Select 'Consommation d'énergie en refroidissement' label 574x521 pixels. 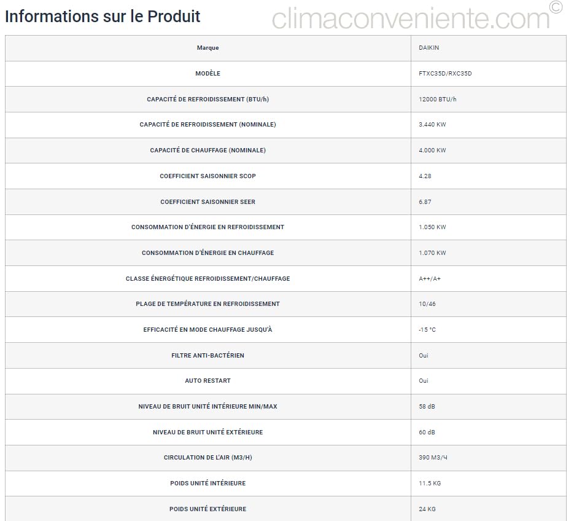pos(207,227)
